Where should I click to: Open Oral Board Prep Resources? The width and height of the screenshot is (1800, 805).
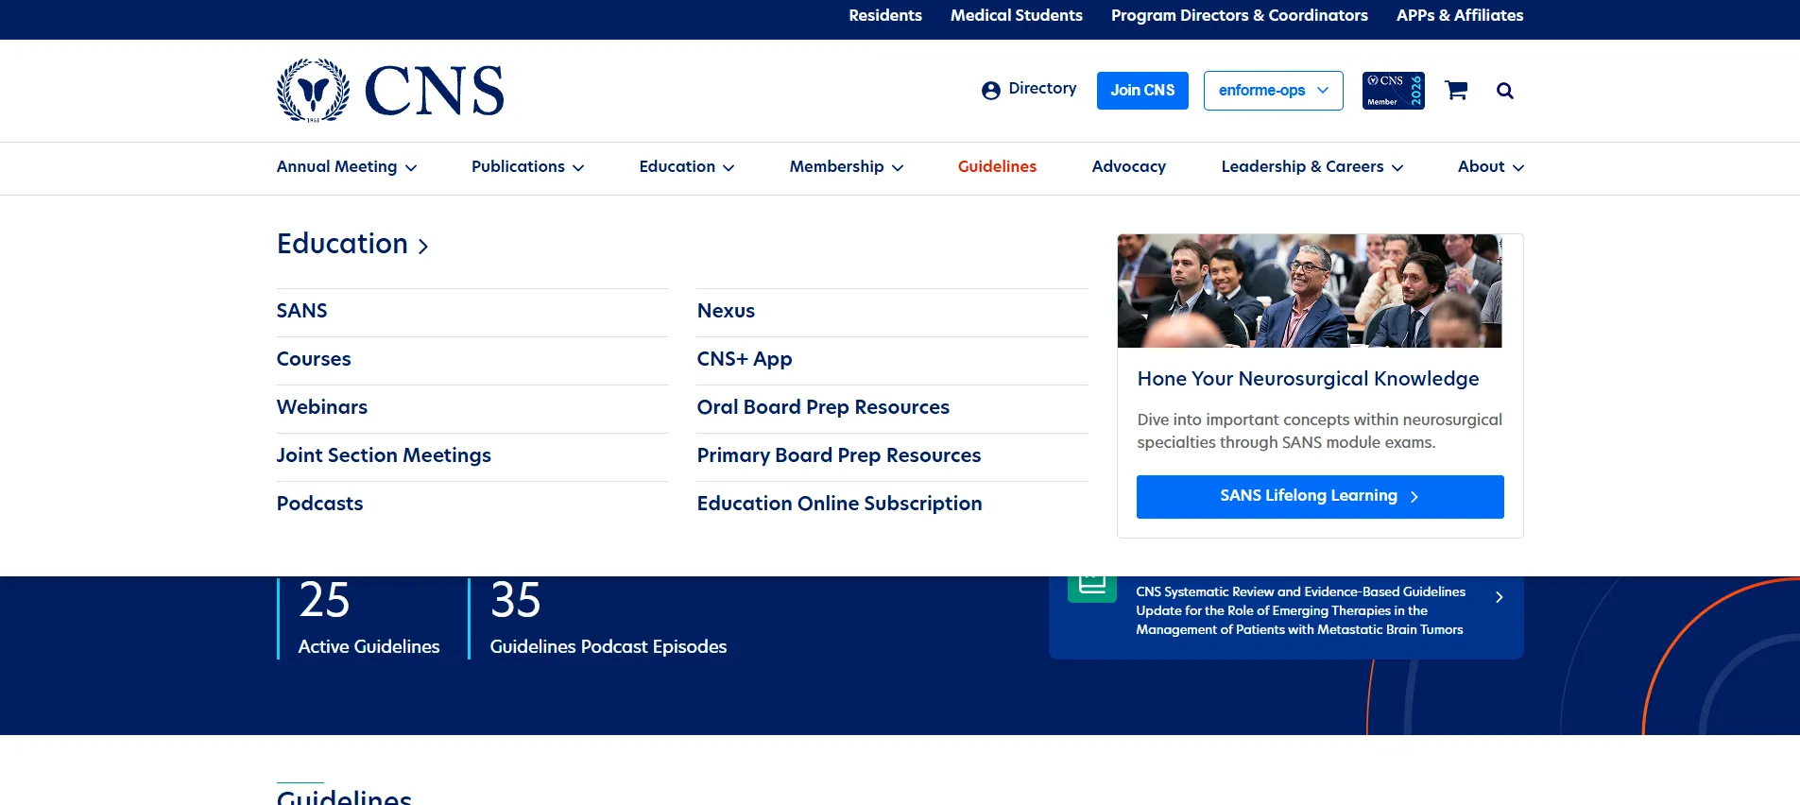coord(823,407)
